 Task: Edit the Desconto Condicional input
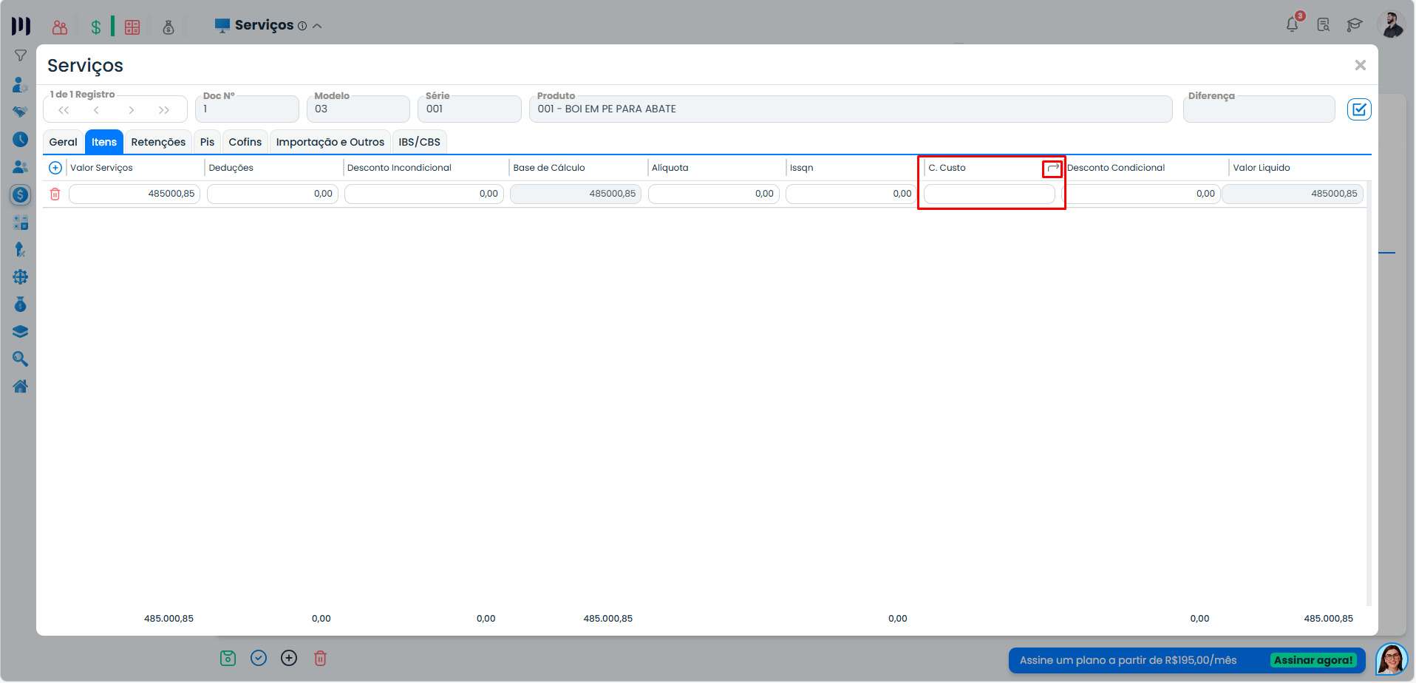1141,194
